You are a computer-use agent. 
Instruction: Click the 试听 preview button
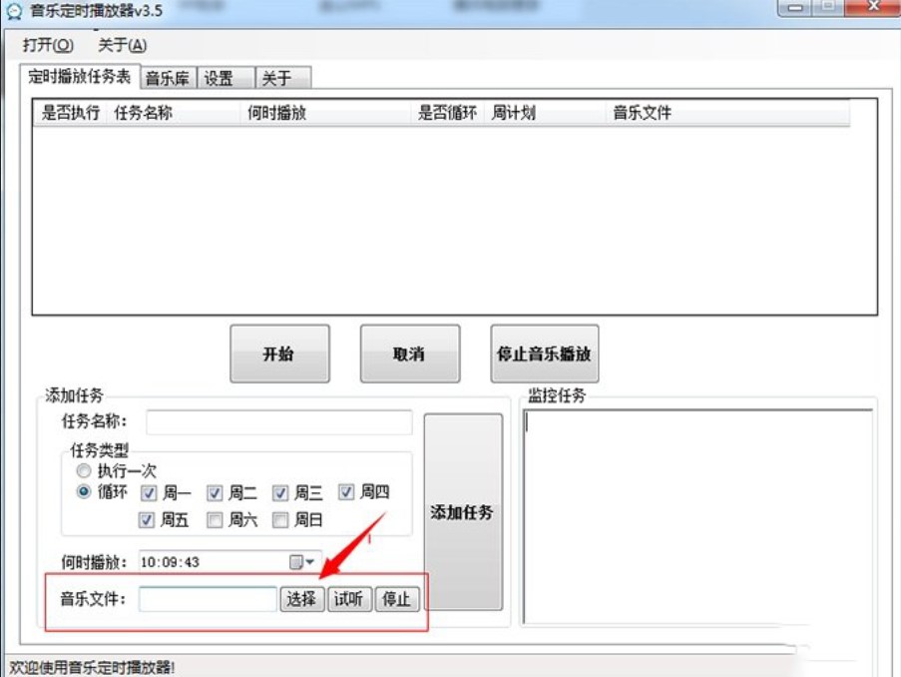tap(350, 599)
